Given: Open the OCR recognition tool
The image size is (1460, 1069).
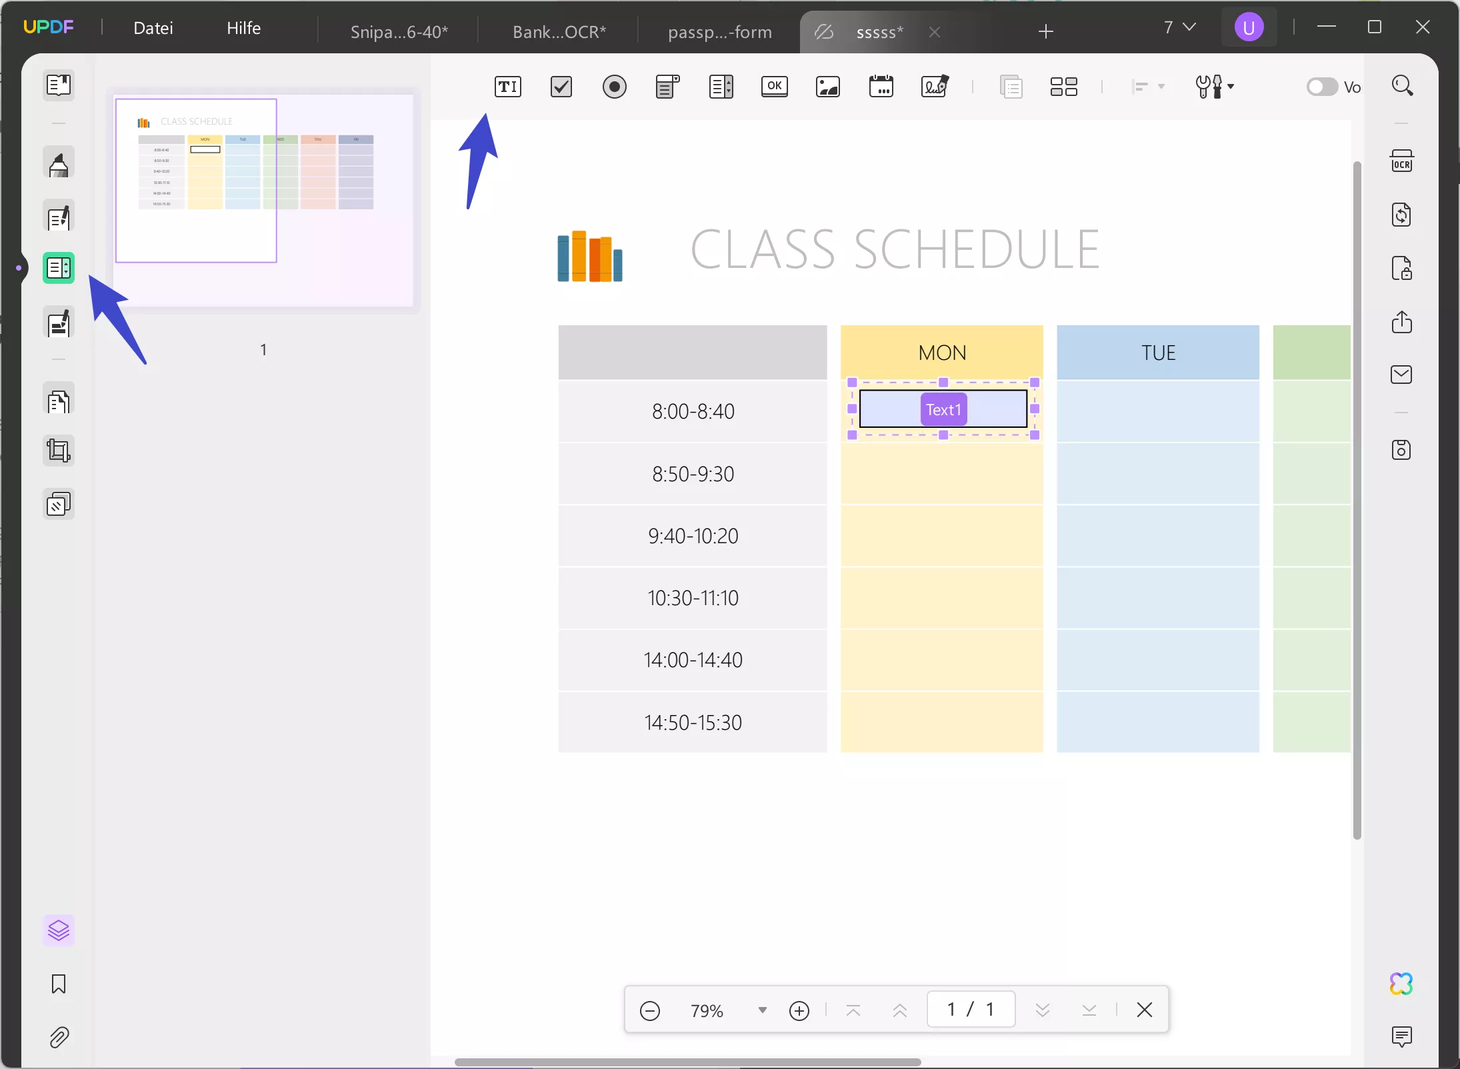Looking at the screenshot, I should [1401, 162].
